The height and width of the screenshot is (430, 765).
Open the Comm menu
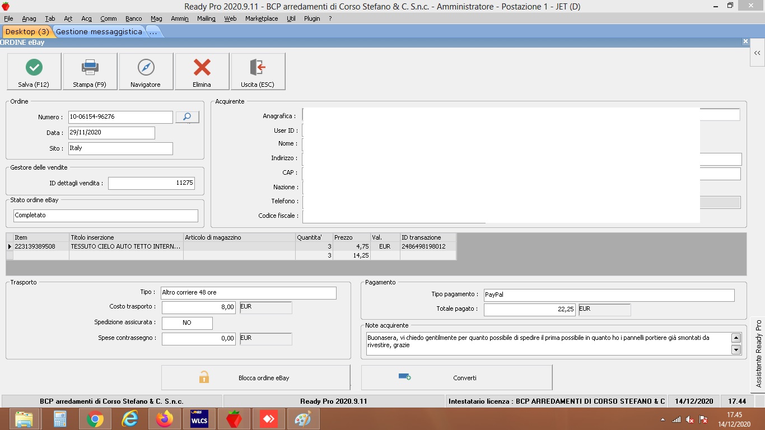click(x=109, y=18)
